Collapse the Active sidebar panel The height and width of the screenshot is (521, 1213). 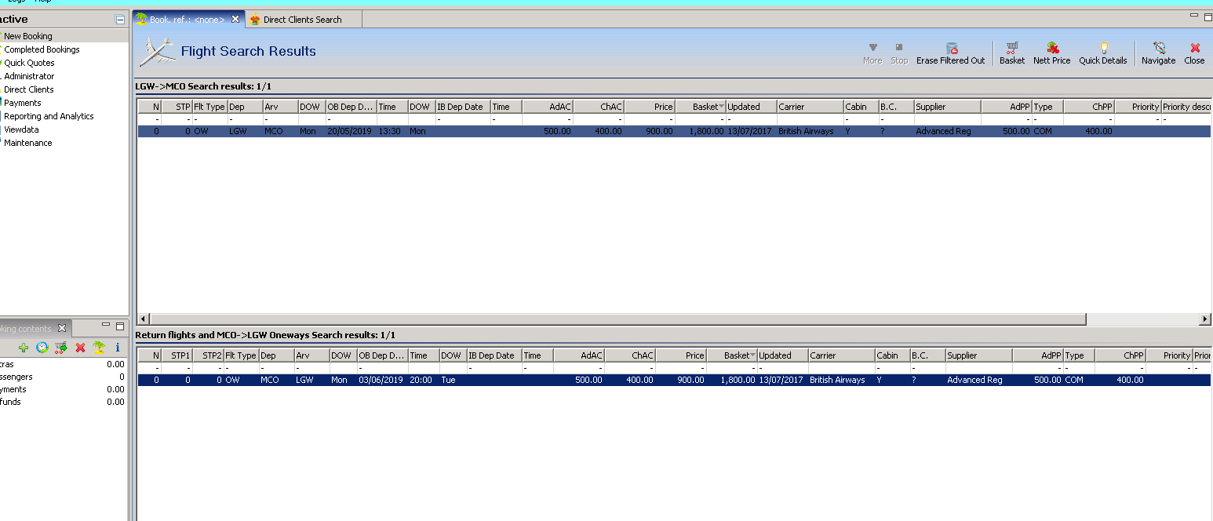coord(119,19)
